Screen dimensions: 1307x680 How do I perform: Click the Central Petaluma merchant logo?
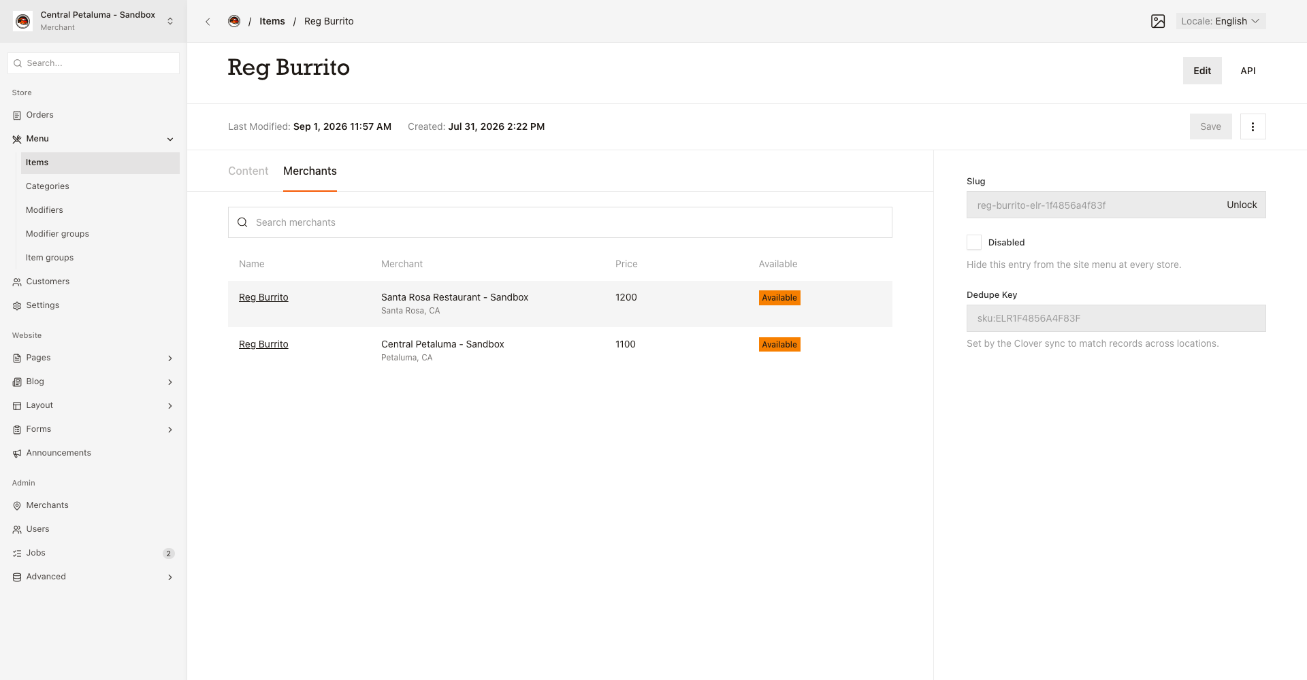click(x=22, y=21)
